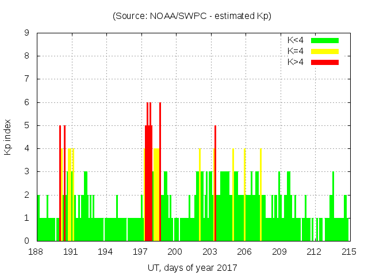
Task: Click the 215 day tick label
Action: (348, 252)
